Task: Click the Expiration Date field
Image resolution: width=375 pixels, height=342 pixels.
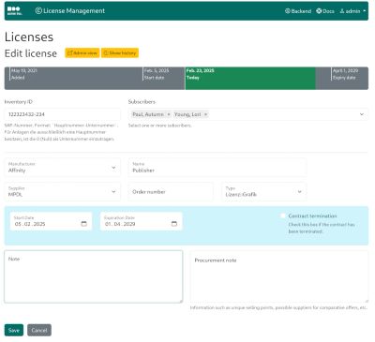Action: point(141,221)
